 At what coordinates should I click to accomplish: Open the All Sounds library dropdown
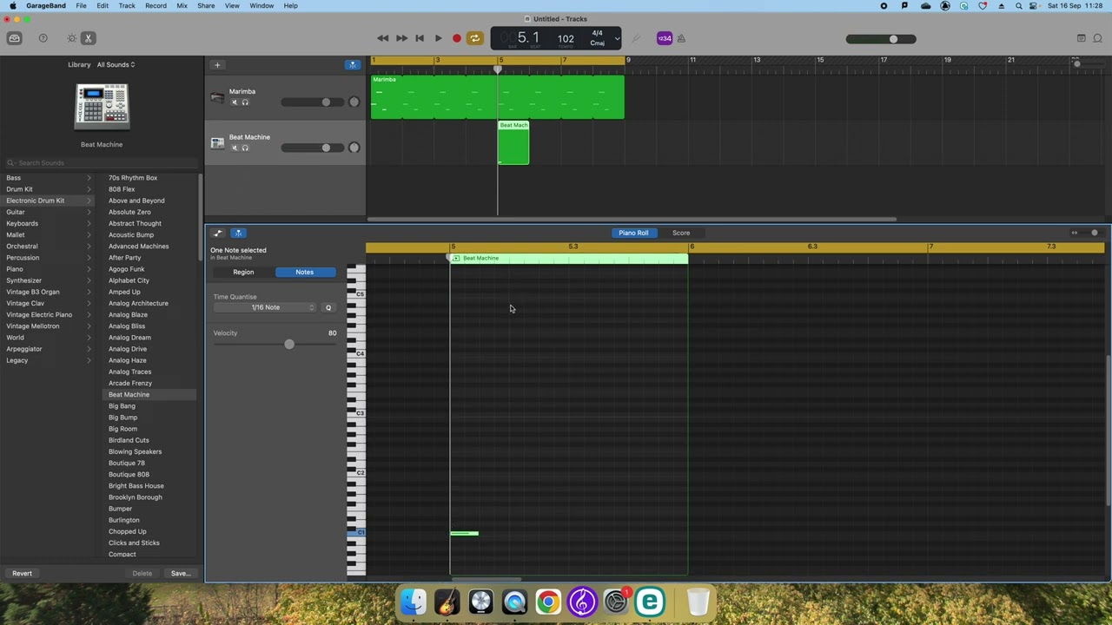click(116, 64)
